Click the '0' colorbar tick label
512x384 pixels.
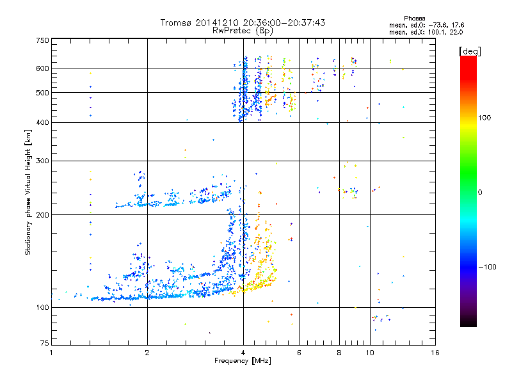click(x=480, y=193)
